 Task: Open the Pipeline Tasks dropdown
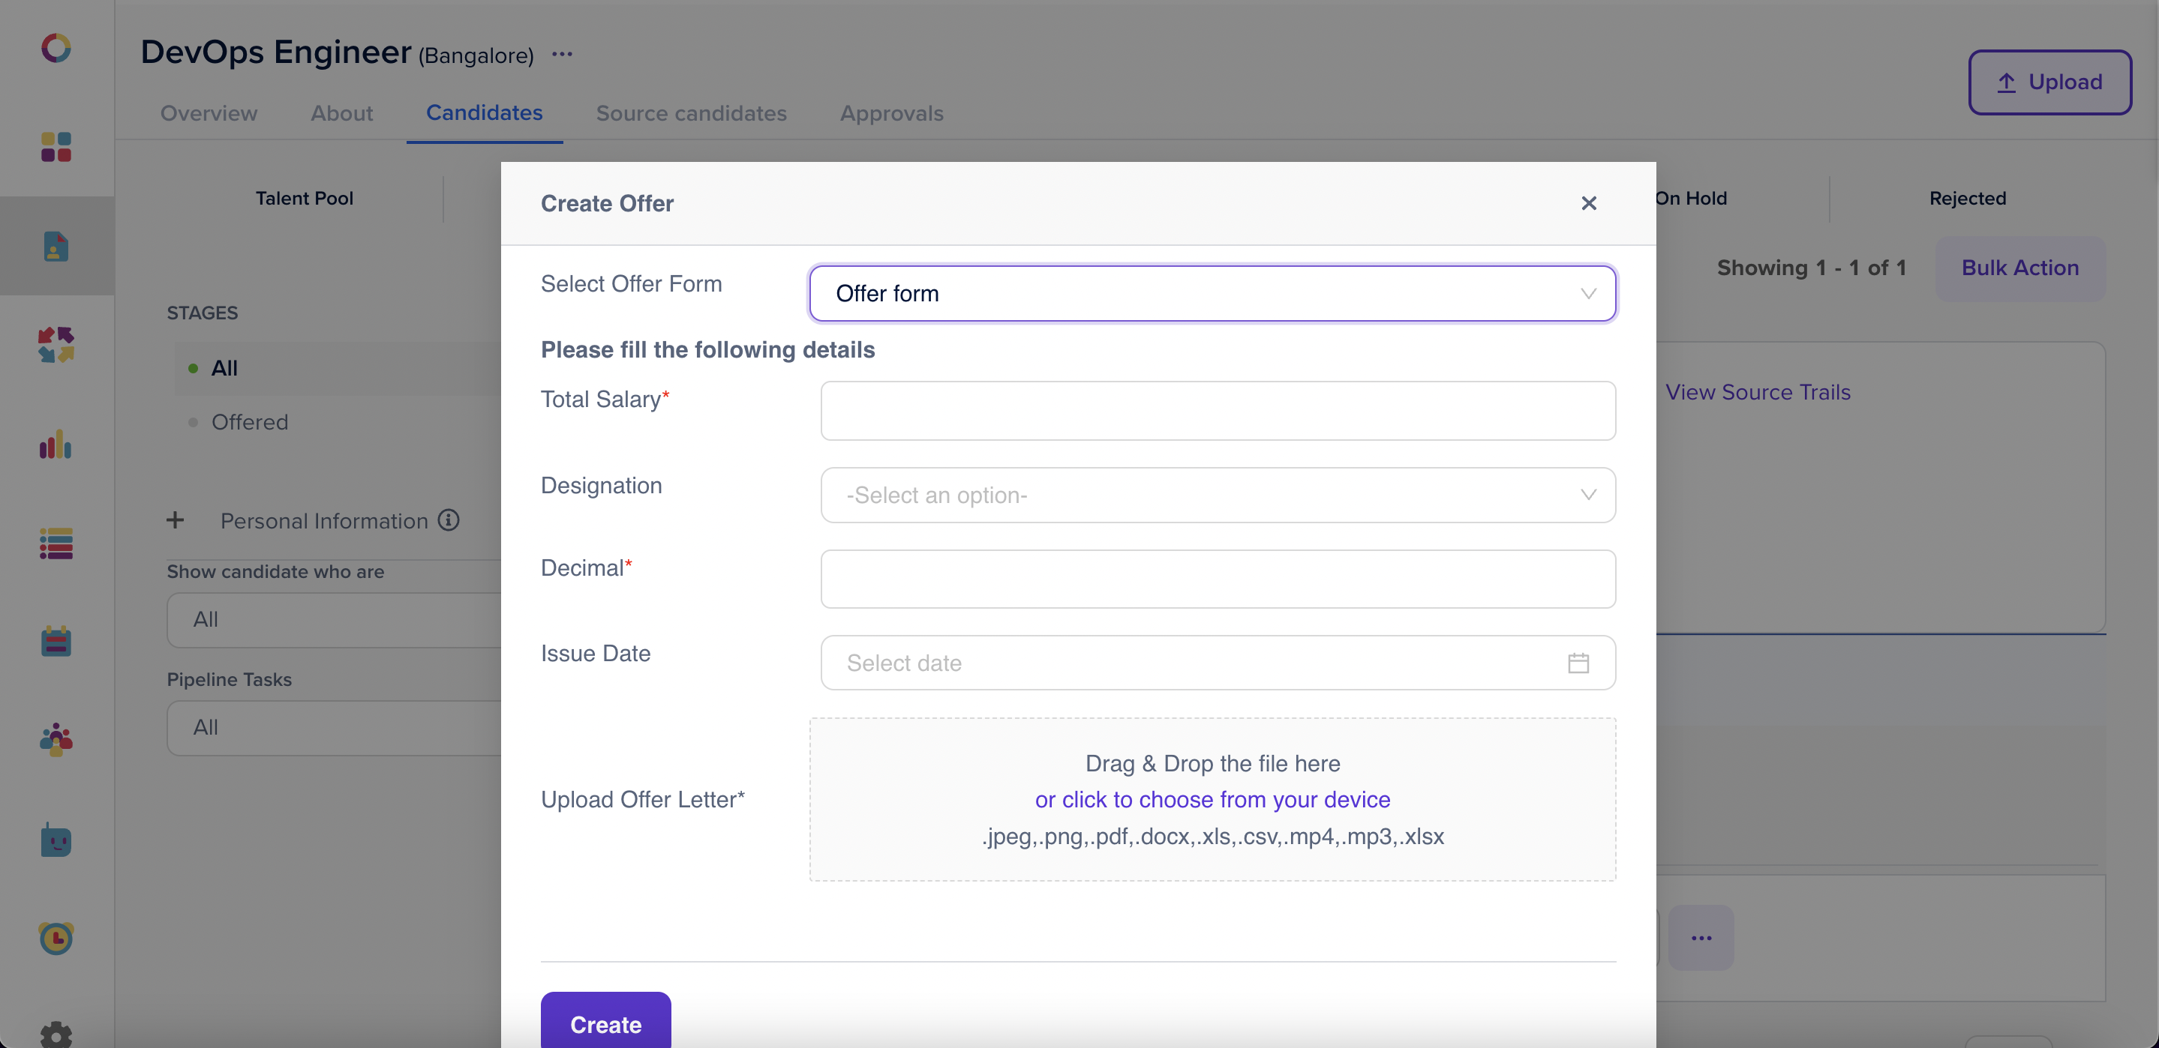click(x=335, y=728)
